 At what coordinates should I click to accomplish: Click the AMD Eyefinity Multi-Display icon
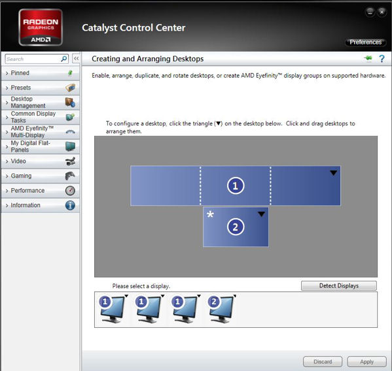point(70,132)
